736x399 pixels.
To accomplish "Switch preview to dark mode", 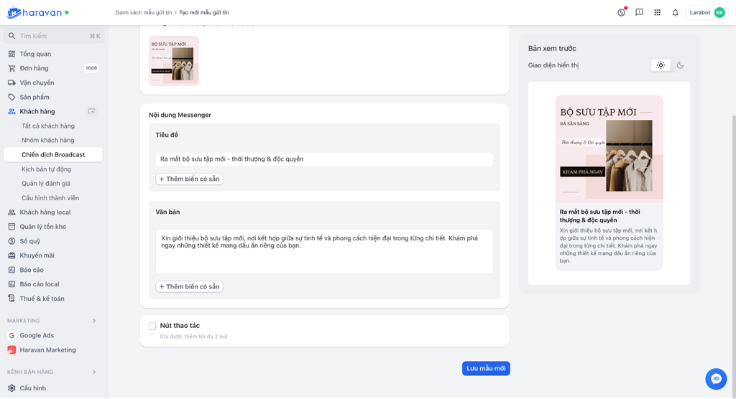I will coord(680,65).
